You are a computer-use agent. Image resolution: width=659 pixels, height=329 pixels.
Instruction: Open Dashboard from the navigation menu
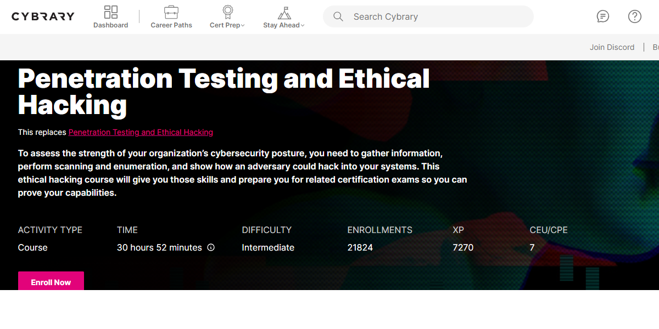point(110,25)
